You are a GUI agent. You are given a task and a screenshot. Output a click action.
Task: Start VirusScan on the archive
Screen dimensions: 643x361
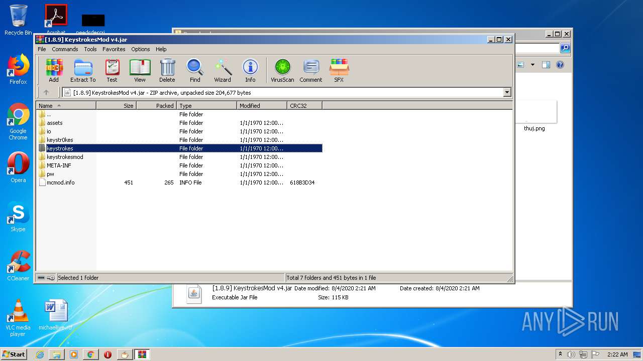click(x=282, y=70)
